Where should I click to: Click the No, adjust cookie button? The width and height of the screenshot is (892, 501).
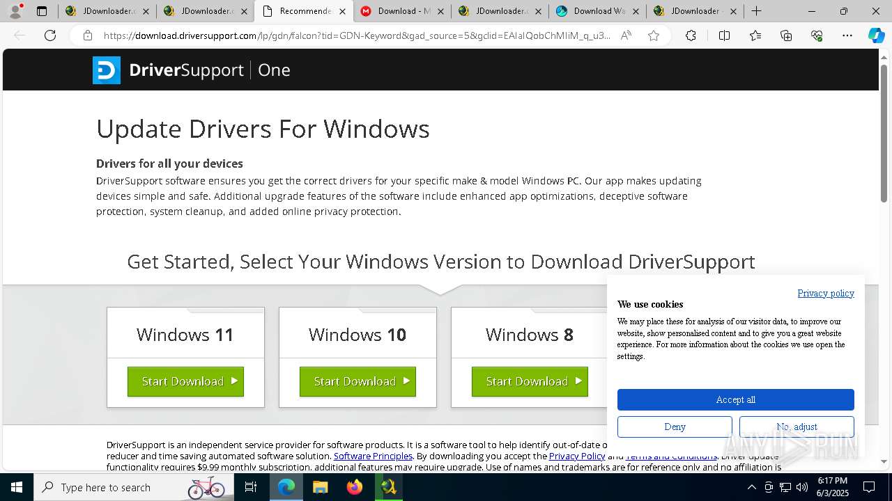click(797, 427)
